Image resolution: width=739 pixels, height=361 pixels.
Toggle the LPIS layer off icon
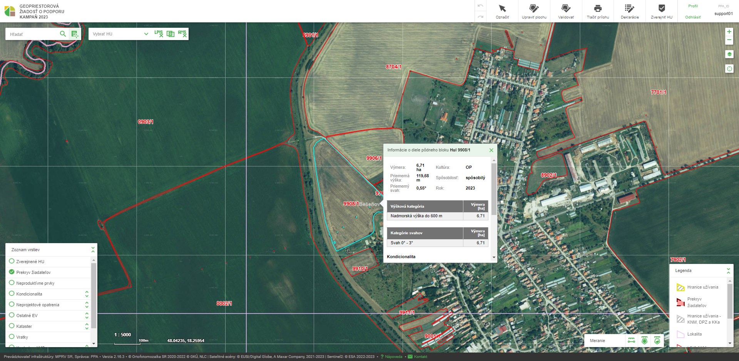[x=159, y=34]
